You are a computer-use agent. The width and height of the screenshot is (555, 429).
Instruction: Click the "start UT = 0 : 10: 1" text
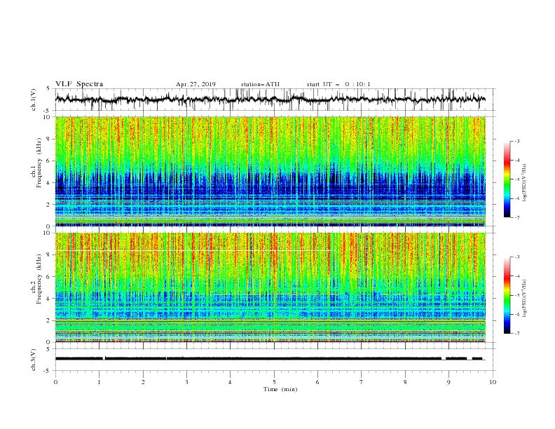(x=338, y=84)
